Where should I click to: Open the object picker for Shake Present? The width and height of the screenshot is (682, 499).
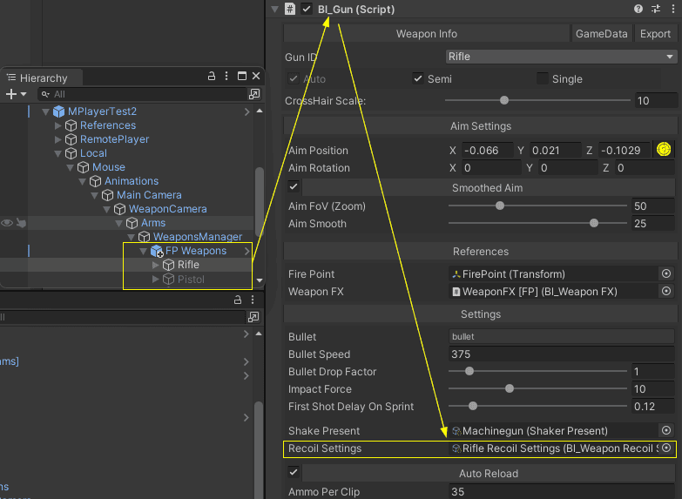coord(666,430)
